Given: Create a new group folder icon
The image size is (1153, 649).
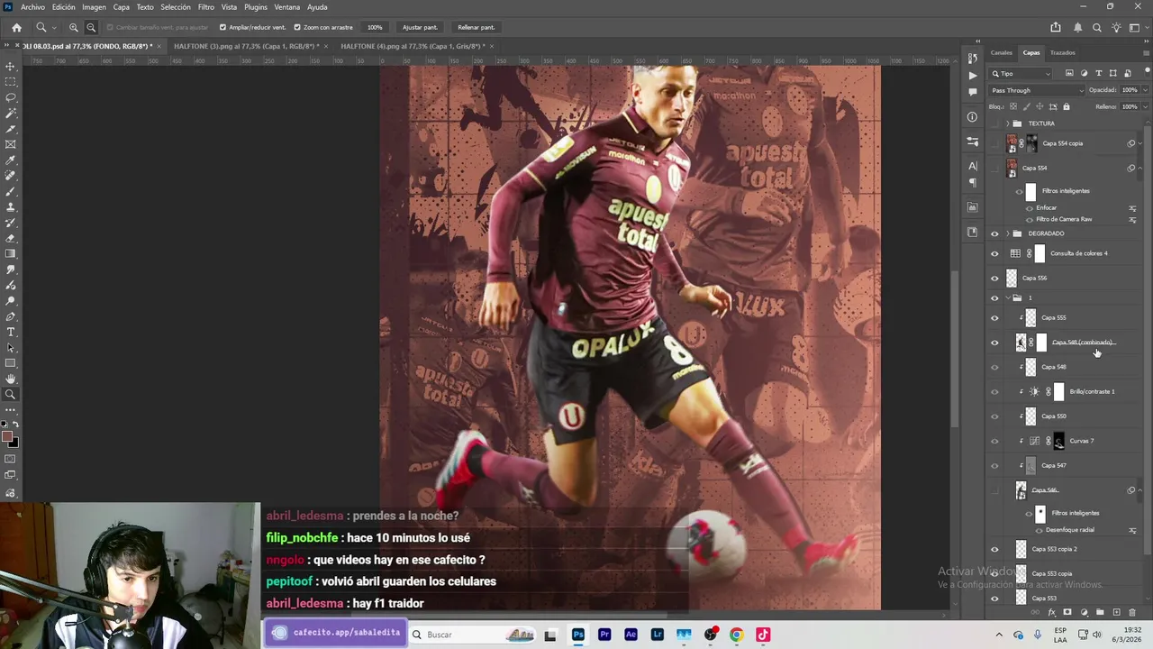Looking at the screenshot, I should click(x=1100, y=612).
